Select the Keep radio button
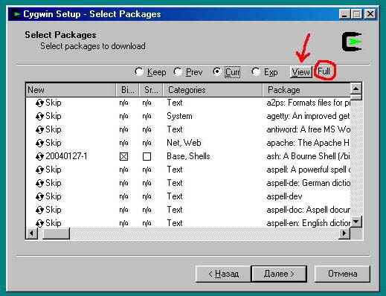The image size is (386, 296). (139, 72)
